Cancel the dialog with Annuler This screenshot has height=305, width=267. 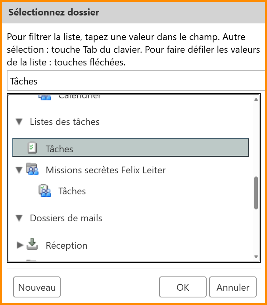[x=233, y=288]
